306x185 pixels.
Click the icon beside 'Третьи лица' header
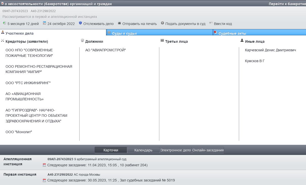(x=162, y=40)
